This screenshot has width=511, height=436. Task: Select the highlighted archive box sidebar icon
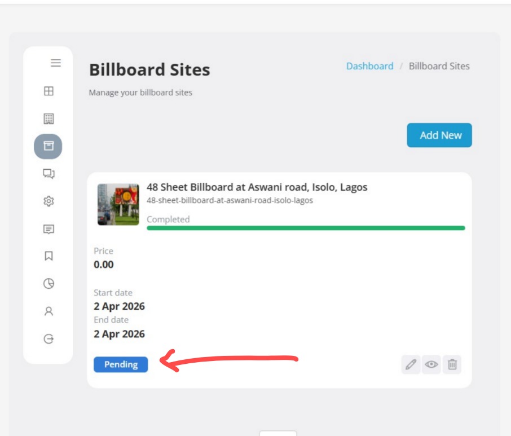[48, 146]
